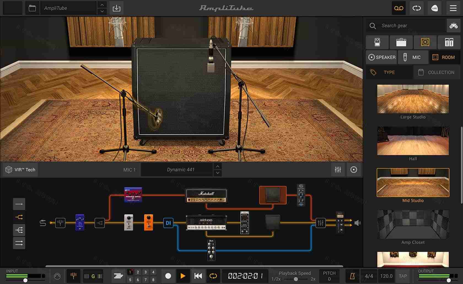Open the tuner from the bottom bar
Image resolution: width=463 pixels, height=284 pixels.
(x=73, y=276)
